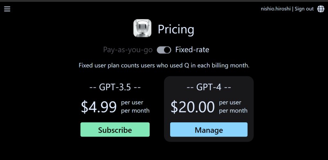This screenshot has height=160, width=328.
Task: Click the Pricing heading
Action: point(176,29)
